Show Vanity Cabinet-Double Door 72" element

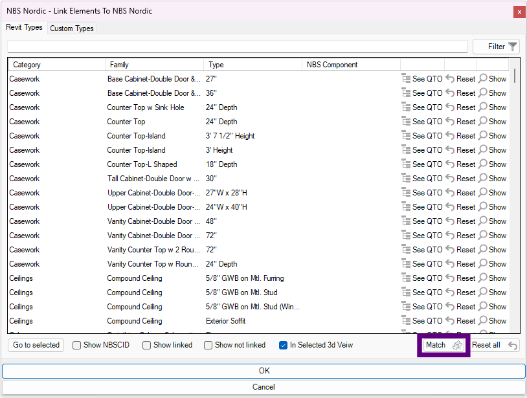click(493, 236)
